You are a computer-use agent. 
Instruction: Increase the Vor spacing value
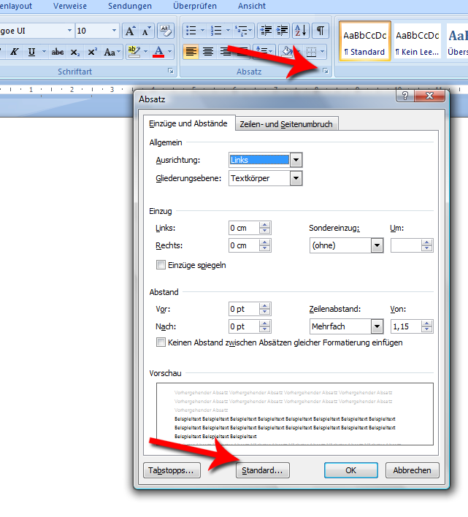pyautogui.click(x=264, y=306)
